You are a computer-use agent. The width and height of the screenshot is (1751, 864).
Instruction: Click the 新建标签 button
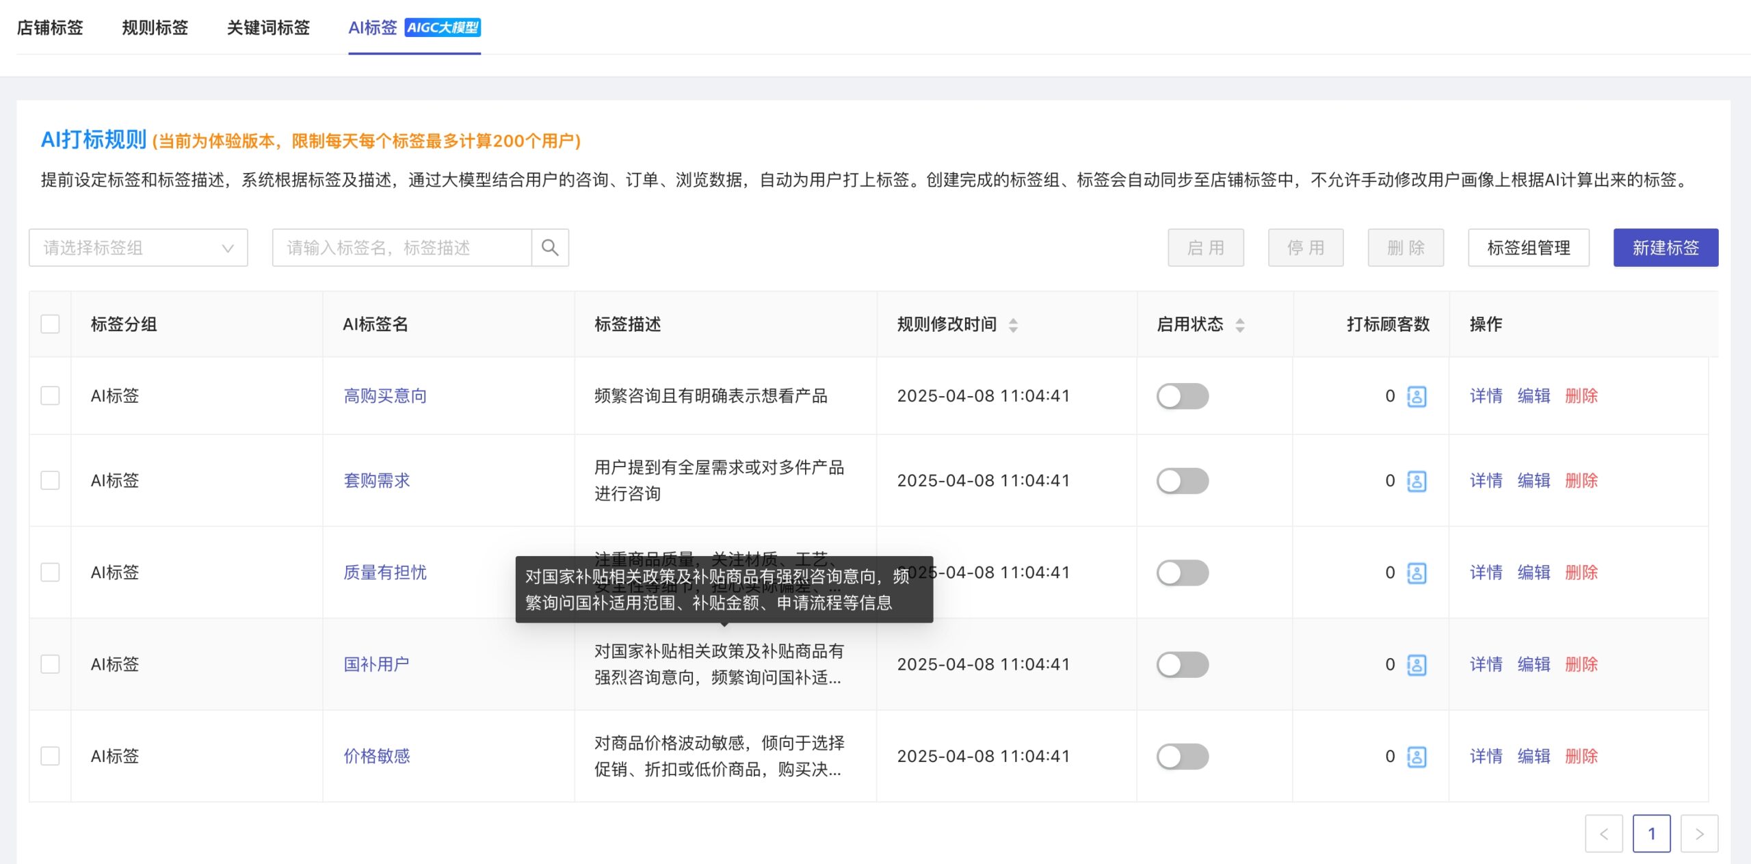[1666, 248]
